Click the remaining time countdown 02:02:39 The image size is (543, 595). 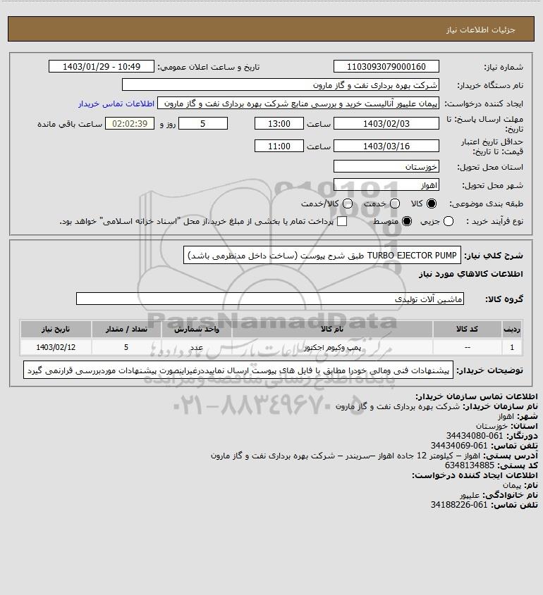click(x=130, y=123)
